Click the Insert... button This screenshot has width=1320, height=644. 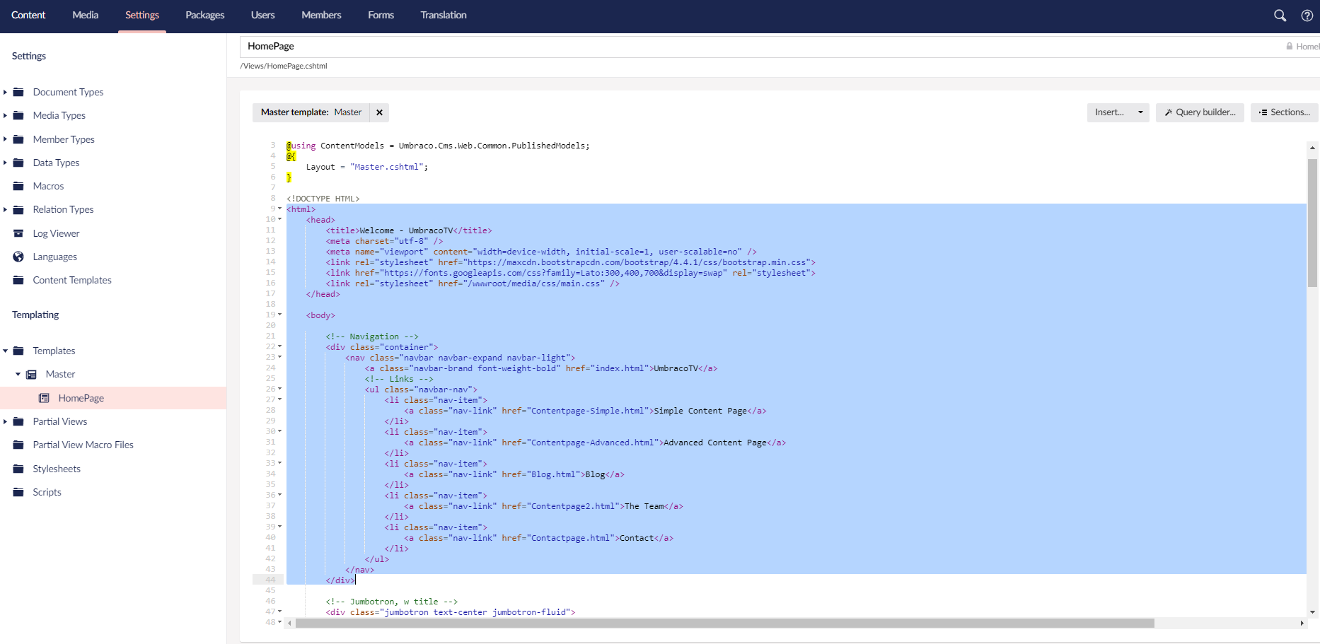(x=1109, y=112)
